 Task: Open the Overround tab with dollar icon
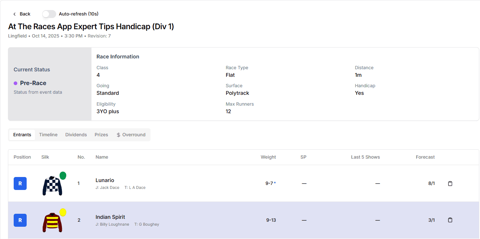pyautogui.click(x=131, y=135)
